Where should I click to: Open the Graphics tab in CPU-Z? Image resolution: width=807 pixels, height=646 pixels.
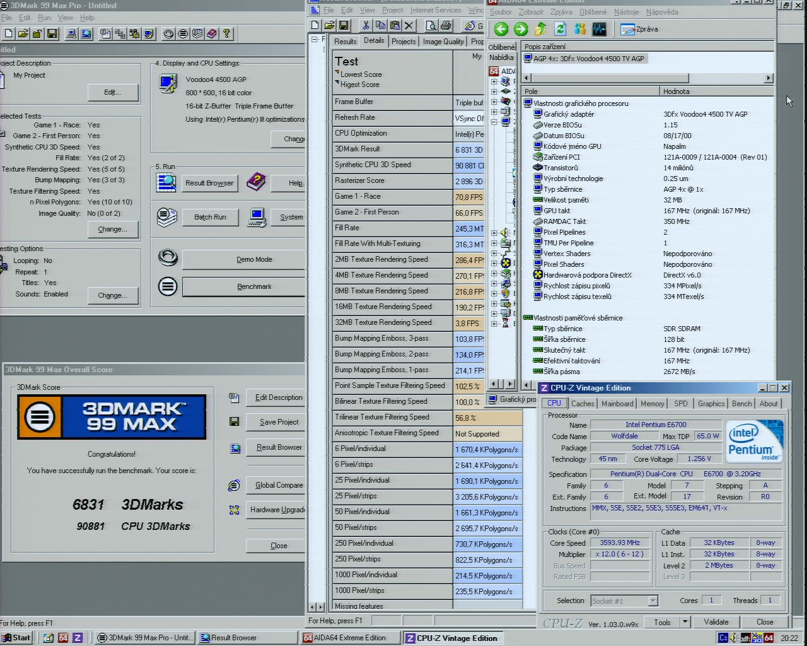[x=711, y=404]
